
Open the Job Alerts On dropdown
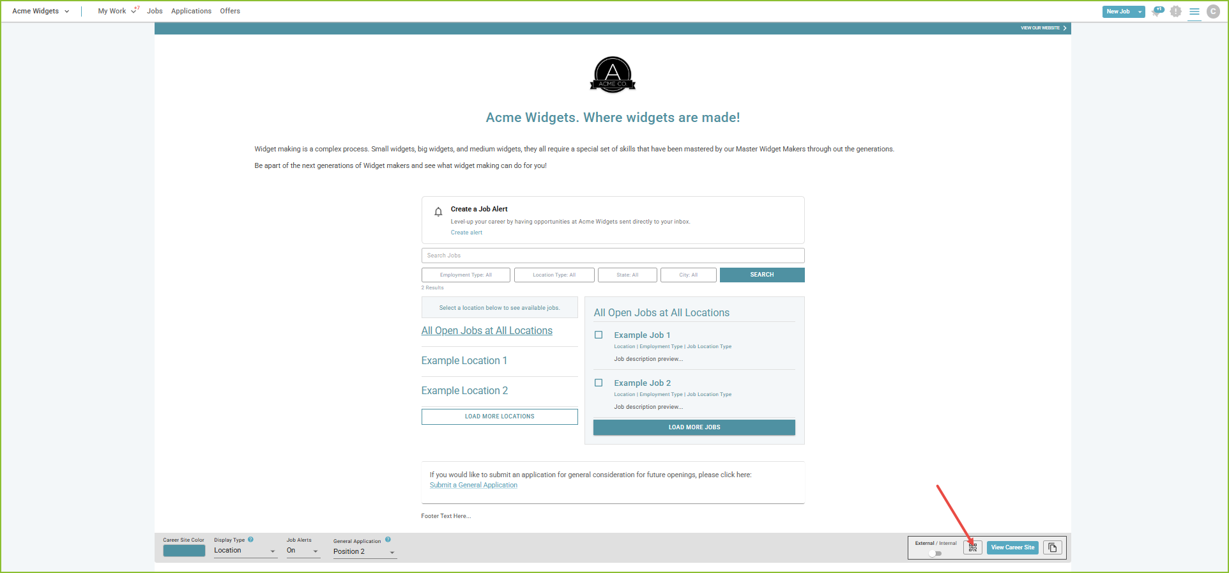303,551
